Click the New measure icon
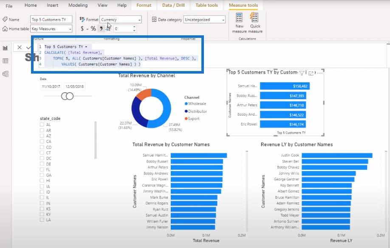 pyautogui.click(x=239, y=18)
